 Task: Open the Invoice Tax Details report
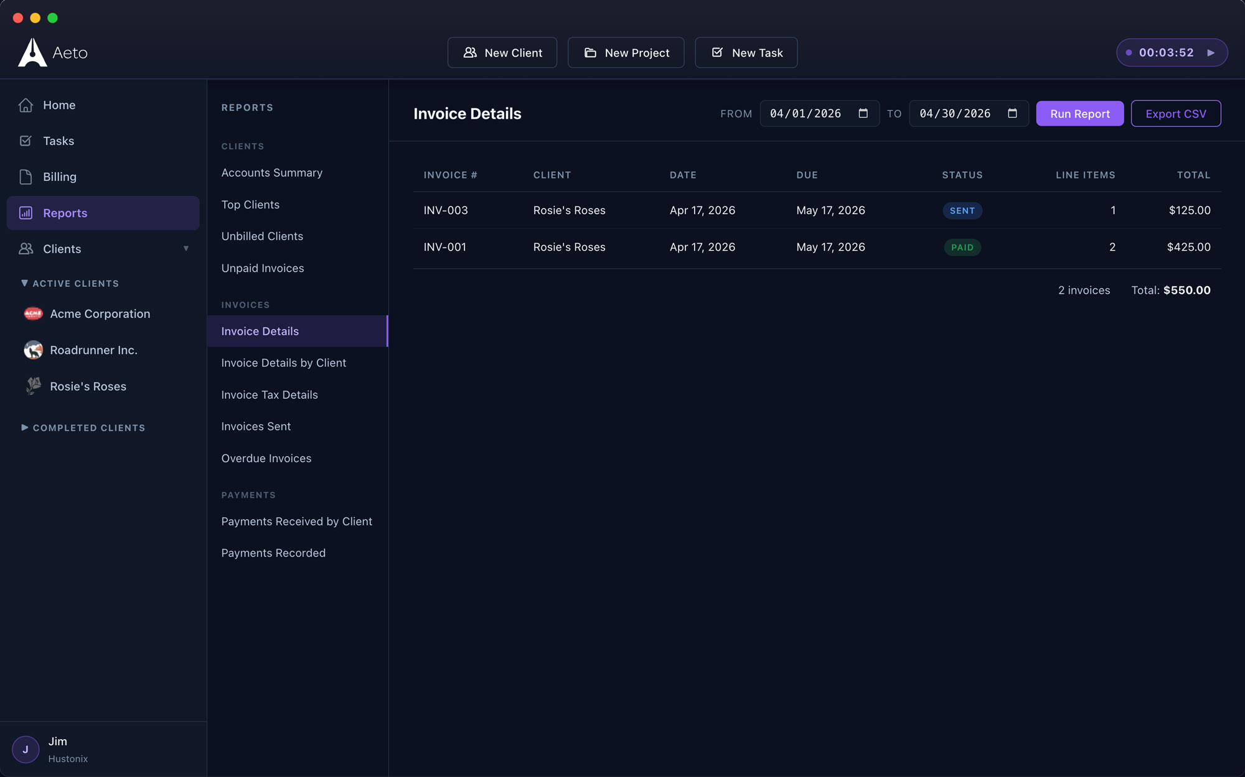298,394
